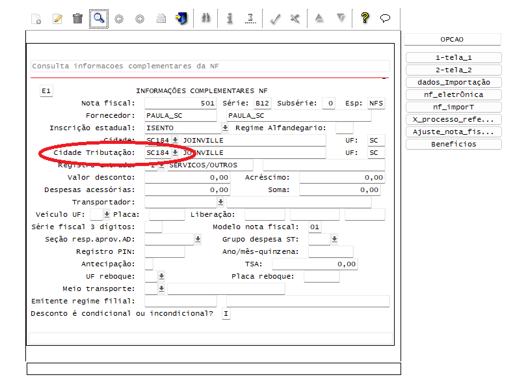The height and width of the screenshot is (377, 526).
Task: Click the Placa input field
Action: [x=167, y=214]
